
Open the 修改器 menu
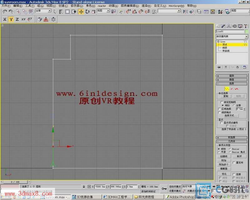77,6
